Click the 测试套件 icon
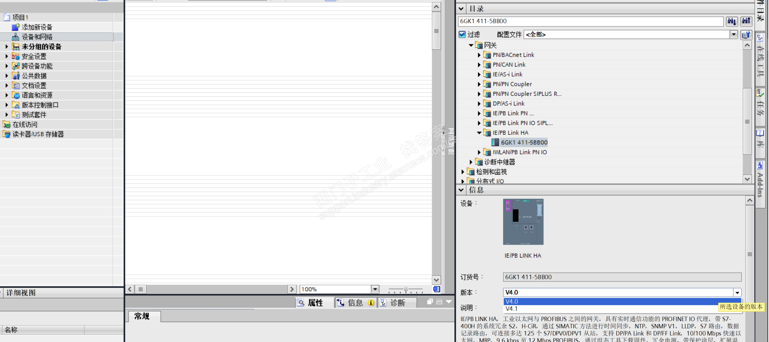 16,115
